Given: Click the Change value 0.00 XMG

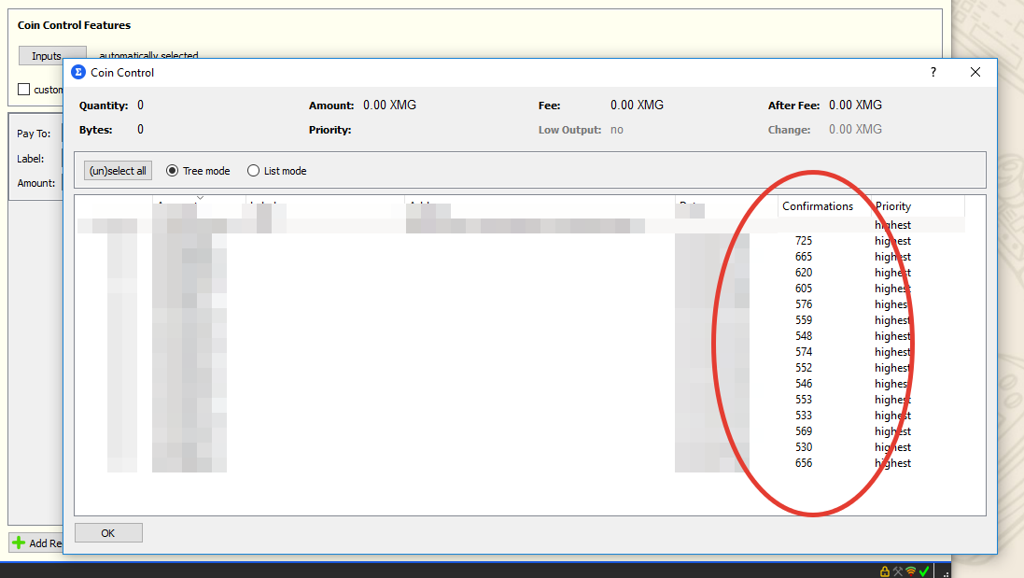Looking at the screenshot, I should [855, 129].
